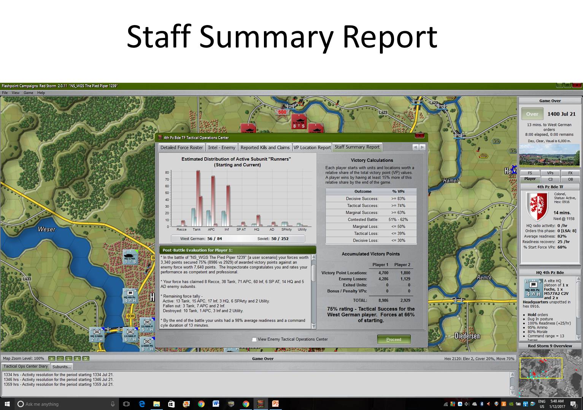Select the HQ 4th Pz unit counter on the map
The width and height of the screenshot is (583, 410).
(x=130, y=296)
